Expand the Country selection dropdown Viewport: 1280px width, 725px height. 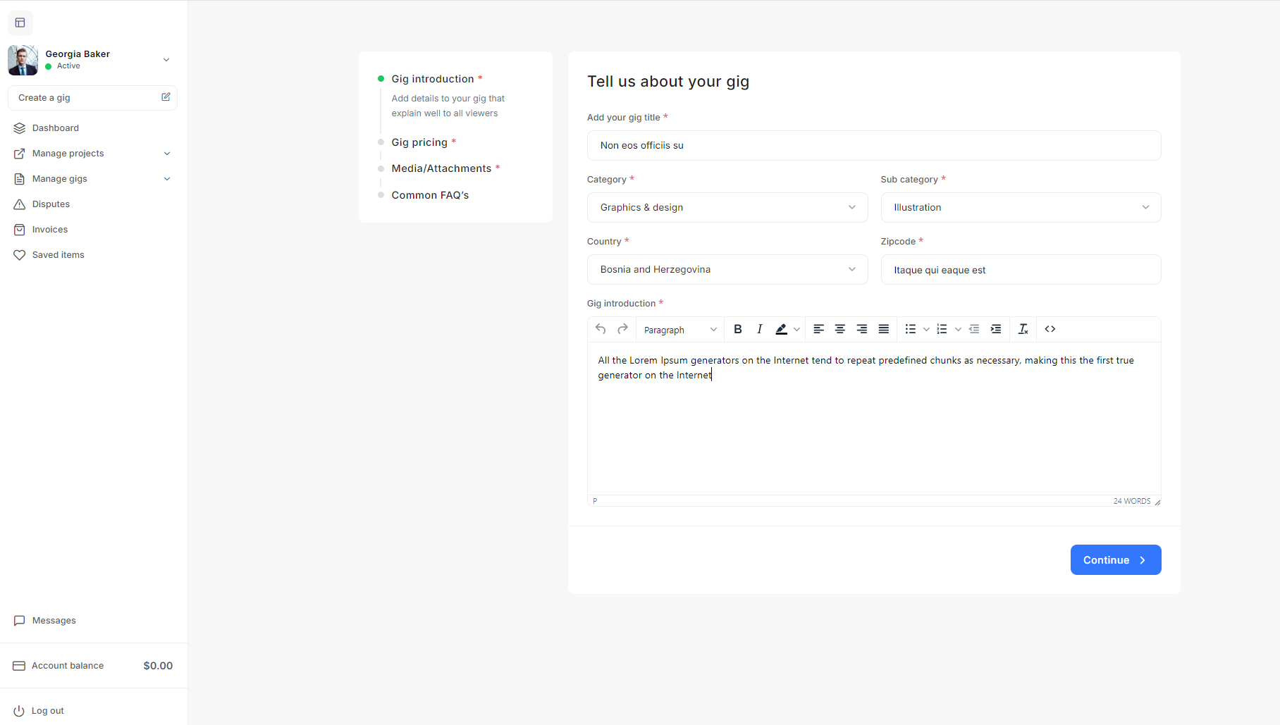(727, 269)
